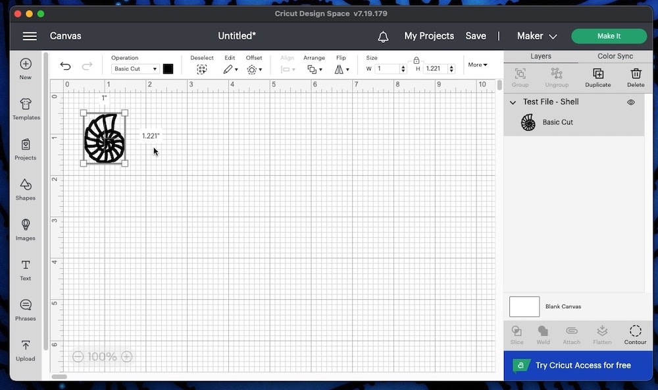Open the Maker machine dropdown

[x=537, y=36]
